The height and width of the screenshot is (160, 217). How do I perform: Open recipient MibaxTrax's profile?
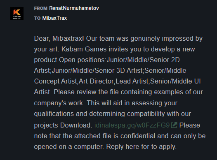pos(54,18)
